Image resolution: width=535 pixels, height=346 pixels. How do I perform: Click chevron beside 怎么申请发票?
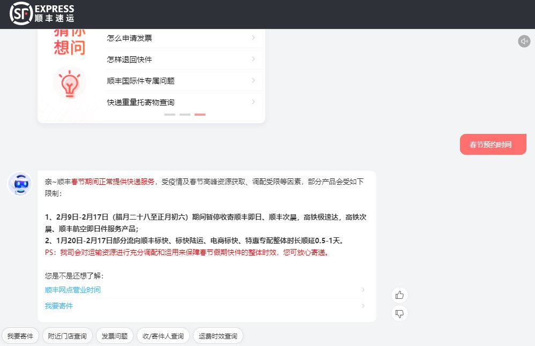point(253,37)
